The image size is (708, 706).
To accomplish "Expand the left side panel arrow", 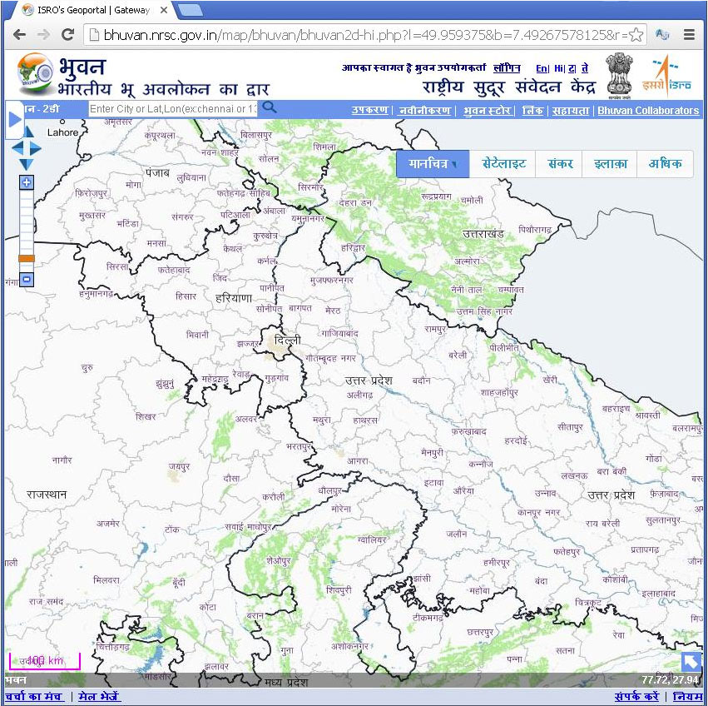I will pyautogui.click(x=14, y=120).
